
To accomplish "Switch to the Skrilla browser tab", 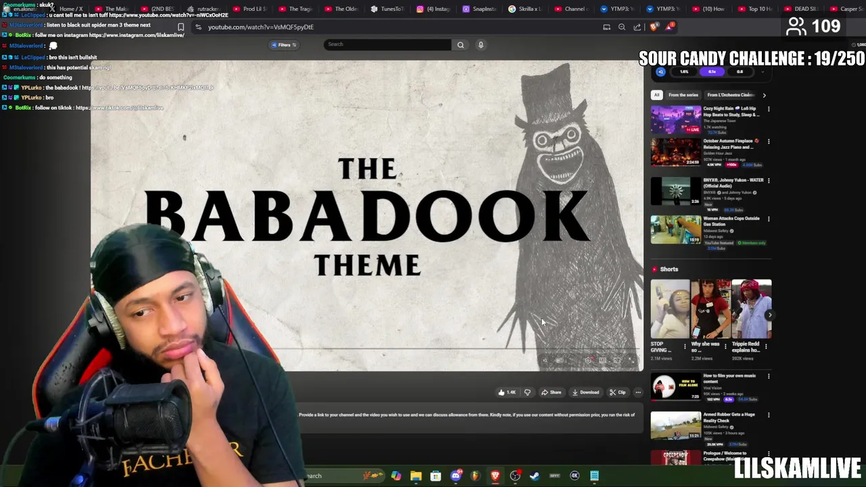I will [x=524, y=9].
